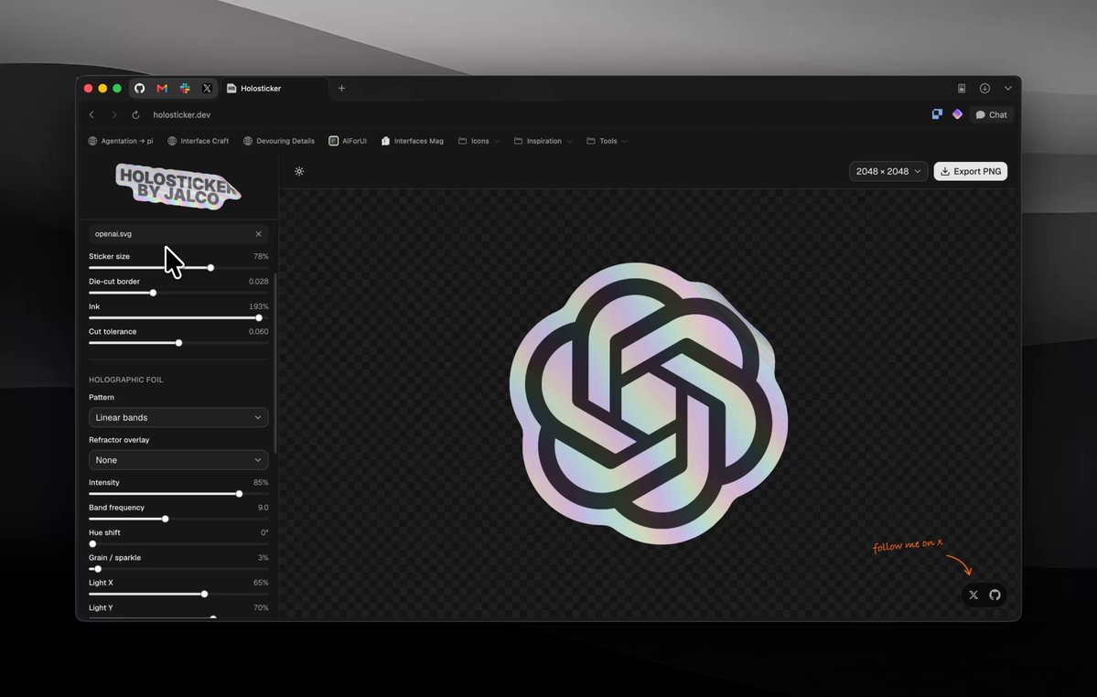Click the purple diamond extension icon
The width and height of the screenshot is (1097, 697).
click(957, 114)
